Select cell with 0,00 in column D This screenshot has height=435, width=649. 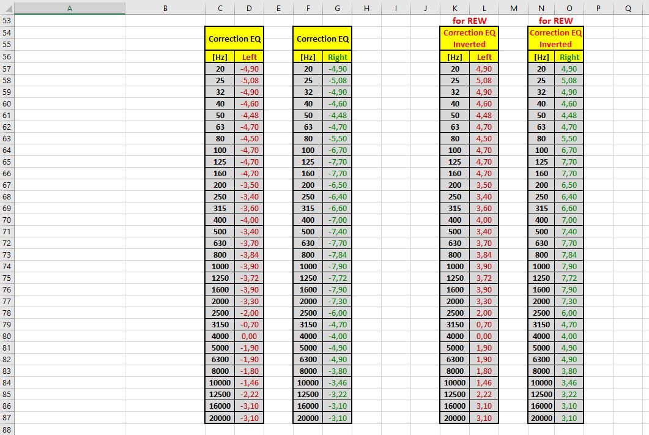point(249,336)
